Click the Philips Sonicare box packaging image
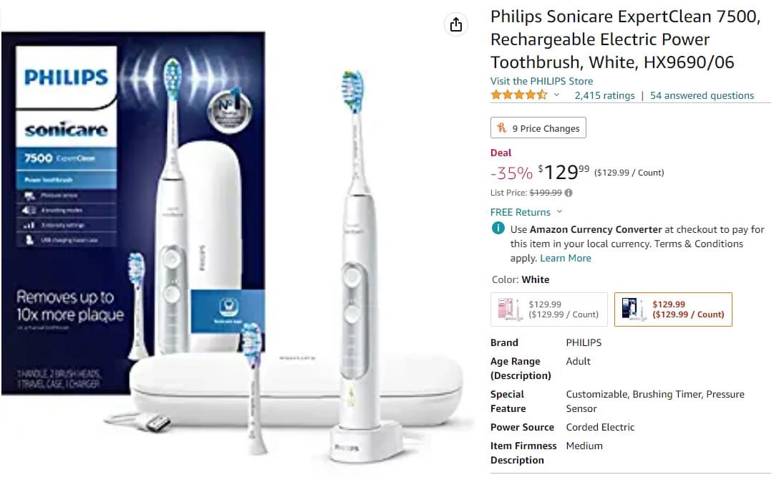The height and width of the screenshot is (480, 774). pos(133,212)
